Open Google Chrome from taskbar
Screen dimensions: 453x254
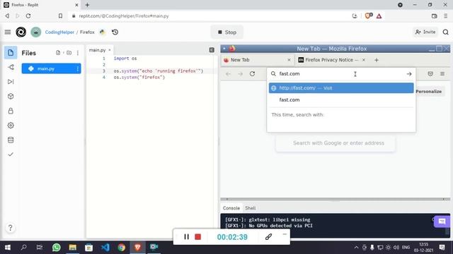coord(121,248)
